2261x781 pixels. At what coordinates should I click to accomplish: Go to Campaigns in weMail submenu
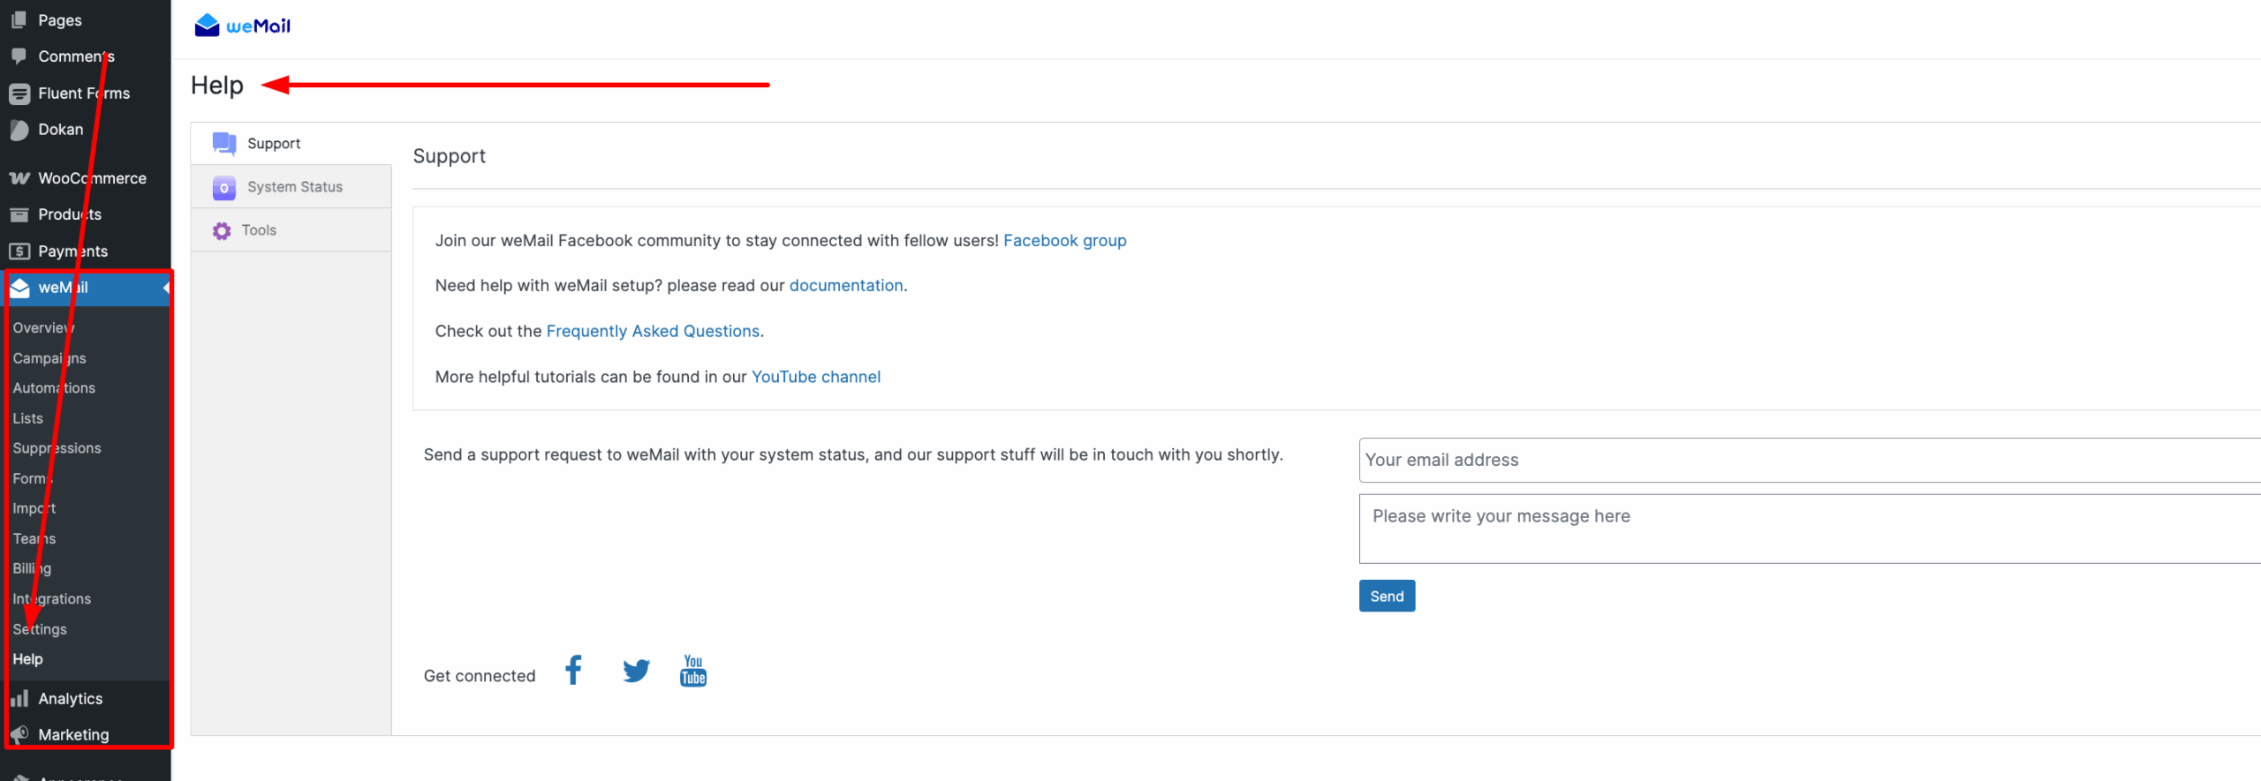tap(49, 358)
